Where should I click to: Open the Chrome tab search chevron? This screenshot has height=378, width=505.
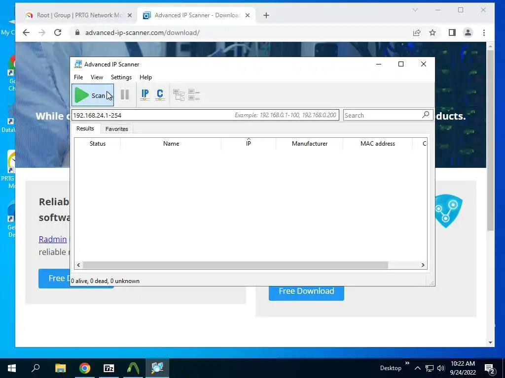coord(415,10)
